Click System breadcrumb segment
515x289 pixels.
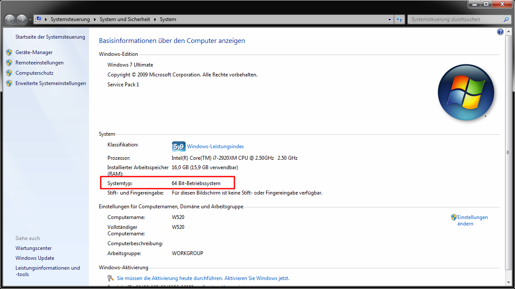[168, 19]
